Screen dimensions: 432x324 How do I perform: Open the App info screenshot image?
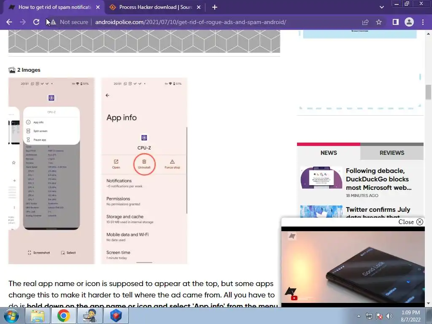tap(144, 171)
